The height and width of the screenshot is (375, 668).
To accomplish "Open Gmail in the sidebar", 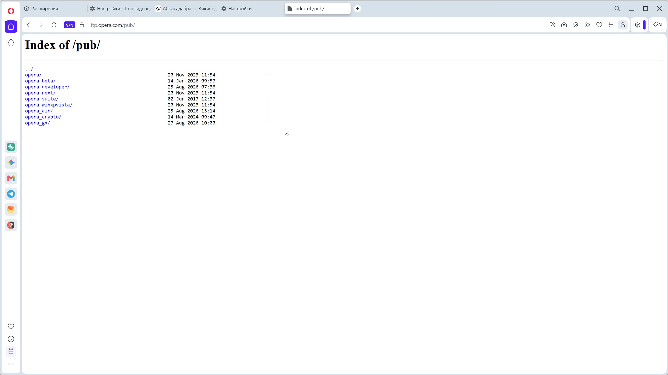I will pyautogui.click(x=11, y=178).
